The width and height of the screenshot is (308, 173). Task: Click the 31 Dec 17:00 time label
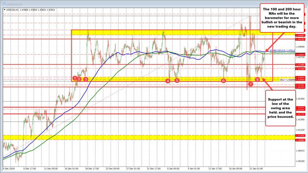154,169
